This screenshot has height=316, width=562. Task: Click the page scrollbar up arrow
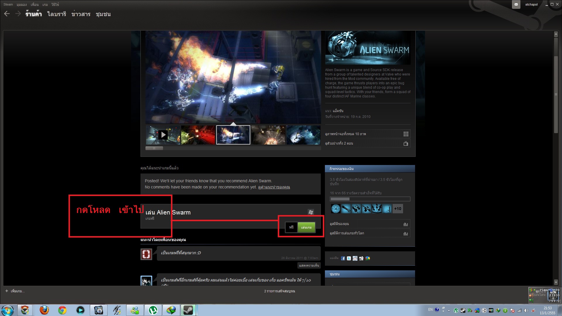[556, 34]
